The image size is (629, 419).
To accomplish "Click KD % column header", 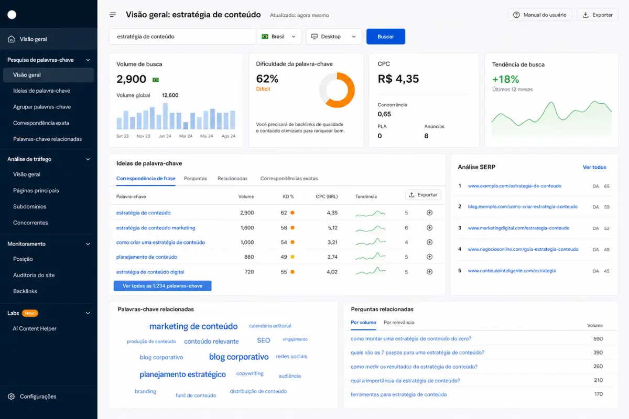I will [x=288, y=197].
